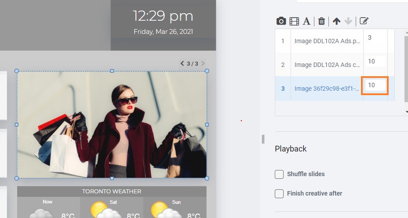Click the Toronto Weather widget header
This screenshot has height=218, width=408.
(112, 192)
